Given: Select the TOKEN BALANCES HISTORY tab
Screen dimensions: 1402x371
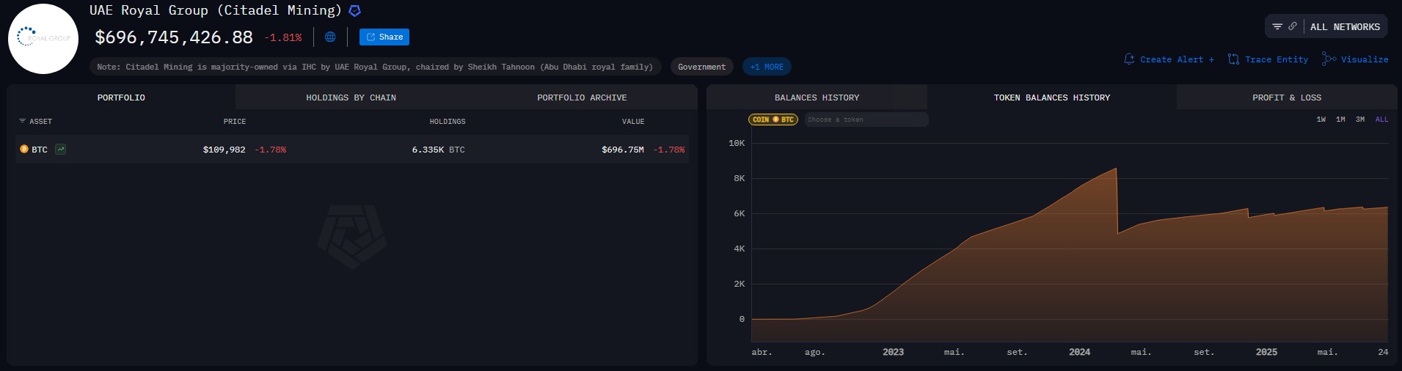Looking at the screenshot, I should pos(1052,98).
